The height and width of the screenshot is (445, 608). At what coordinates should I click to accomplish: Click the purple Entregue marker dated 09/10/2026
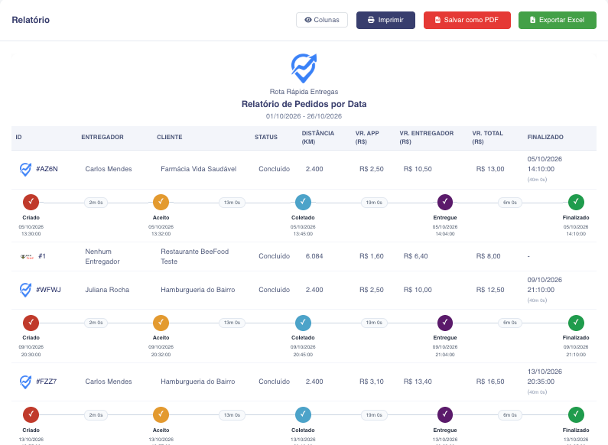click(x=445, y=323)
